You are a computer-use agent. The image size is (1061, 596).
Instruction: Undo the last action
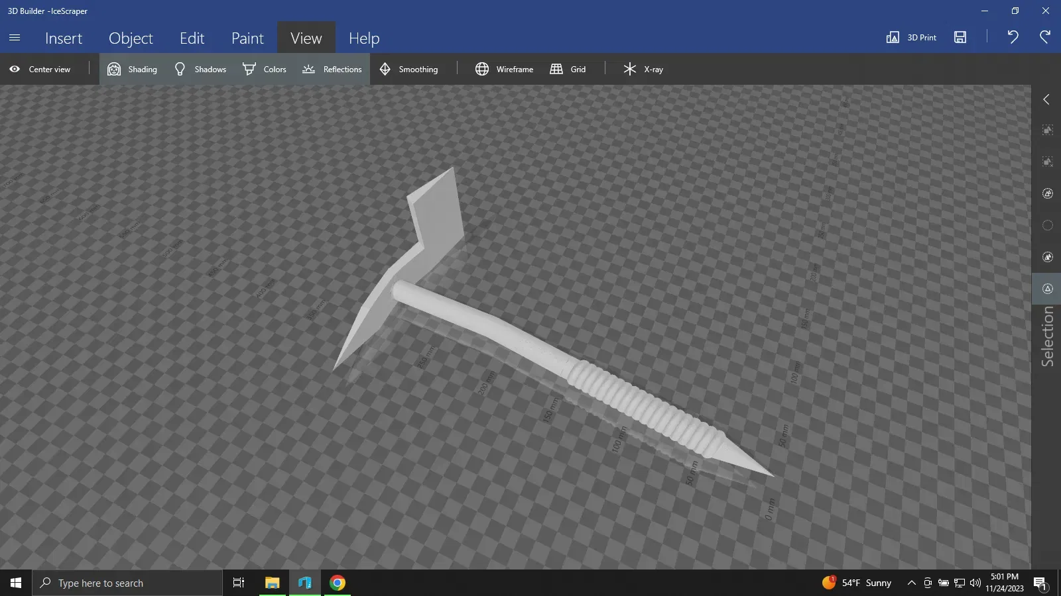click(1013, 37)
